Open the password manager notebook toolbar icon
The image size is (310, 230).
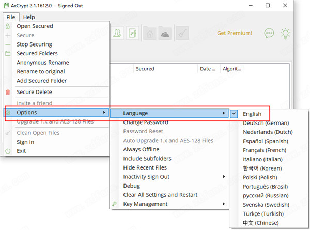(x=132, y=33)
